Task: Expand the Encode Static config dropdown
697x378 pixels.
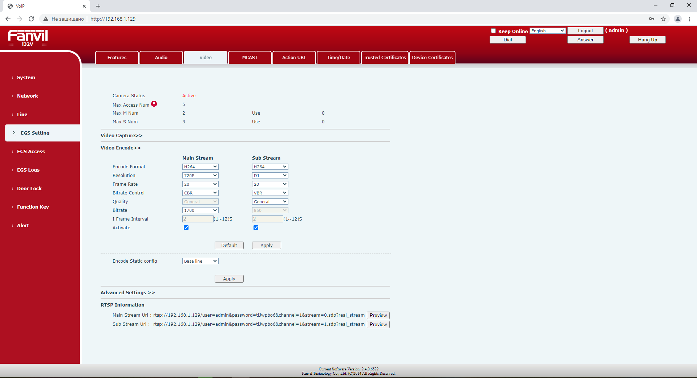Action: [200, 261]
